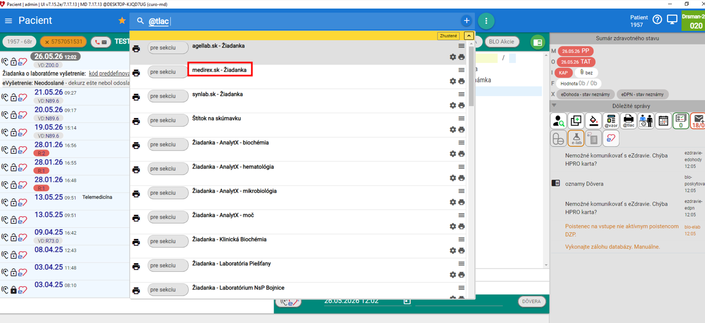Screen dimensions: 705x323
Task: Toggle pre sekciu for medirex.sk - Žiadanka
Action: (168, 72)
